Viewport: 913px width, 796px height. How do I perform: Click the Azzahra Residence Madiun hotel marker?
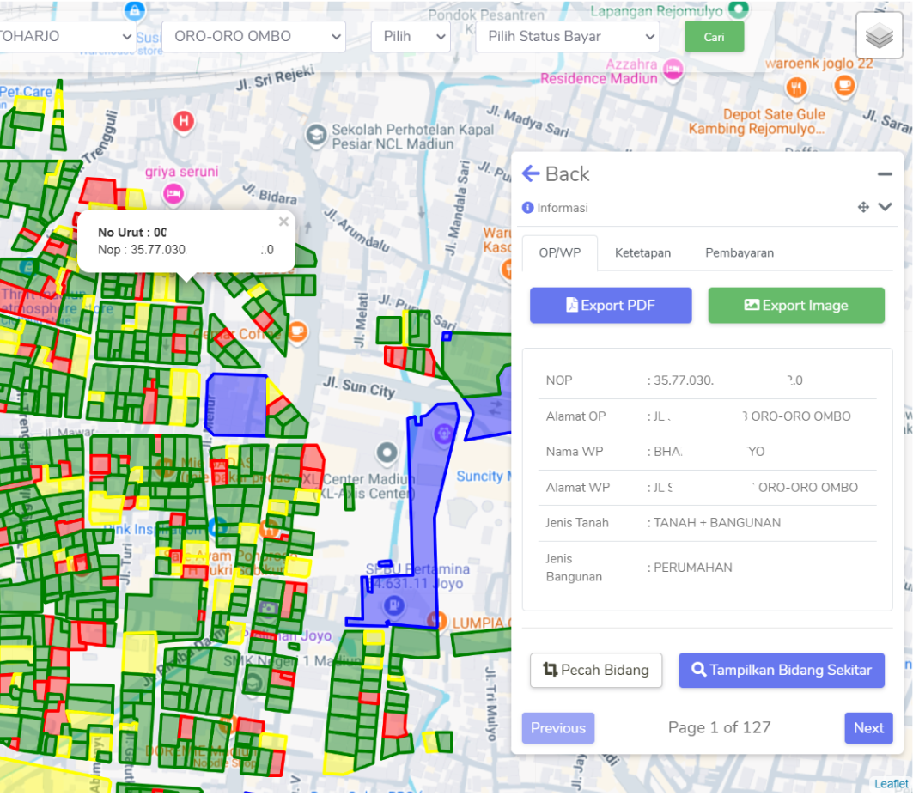coord(673,70)
